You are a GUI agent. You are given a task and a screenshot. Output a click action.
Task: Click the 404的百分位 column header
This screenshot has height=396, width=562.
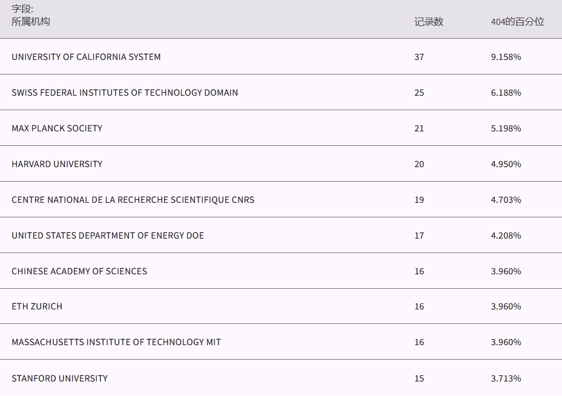517,22
